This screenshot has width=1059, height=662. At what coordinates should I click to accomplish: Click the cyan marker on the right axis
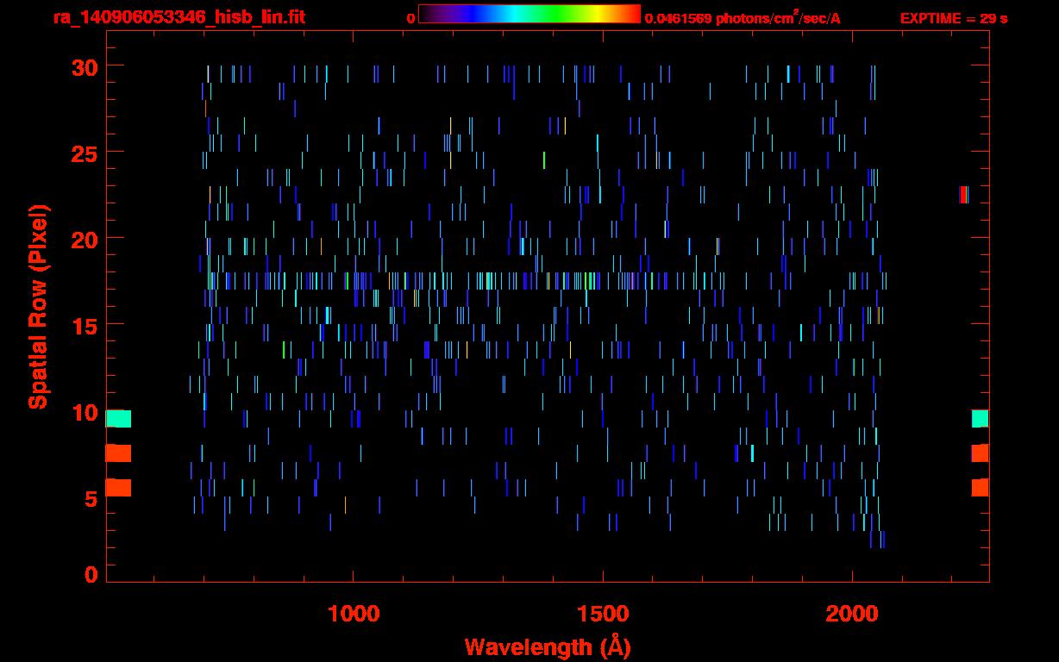pos(980,418)
